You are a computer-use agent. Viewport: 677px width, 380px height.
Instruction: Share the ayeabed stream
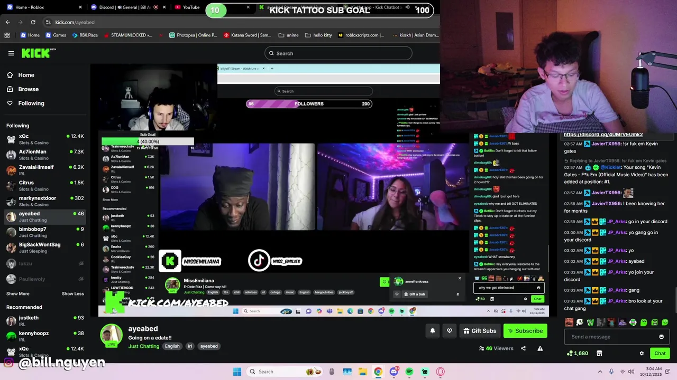click(523, 348)
